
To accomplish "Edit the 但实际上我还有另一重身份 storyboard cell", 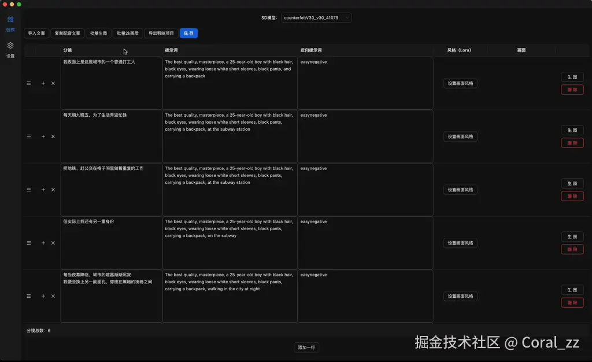I will (x=112, y=243).
